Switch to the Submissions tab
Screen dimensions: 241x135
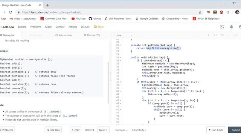(x=64, y=35)
